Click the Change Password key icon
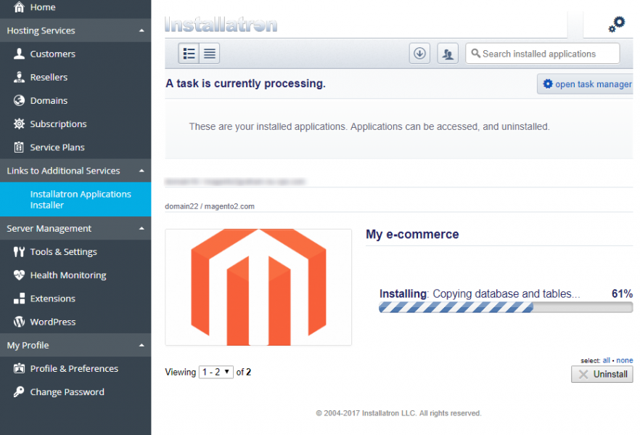Screen dimensions: 640x435 (x=19, y=391)
